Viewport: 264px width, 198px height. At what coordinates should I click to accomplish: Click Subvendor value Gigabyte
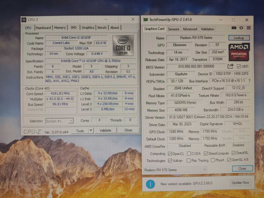[181, 74]
